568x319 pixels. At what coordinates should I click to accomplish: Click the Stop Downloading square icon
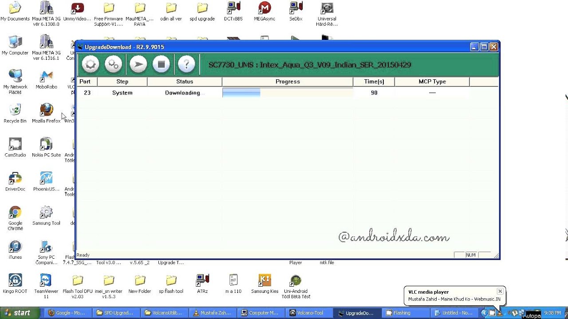162,65
